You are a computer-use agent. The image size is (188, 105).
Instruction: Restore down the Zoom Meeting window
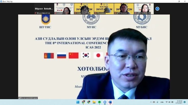(179, 2)
